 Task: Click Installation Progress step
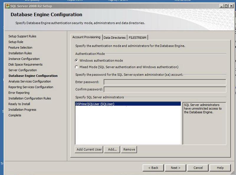pos(22,110)
